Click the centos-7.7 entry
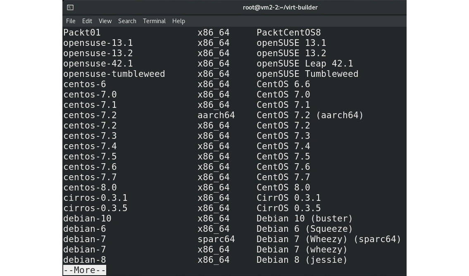 [90, 177]
